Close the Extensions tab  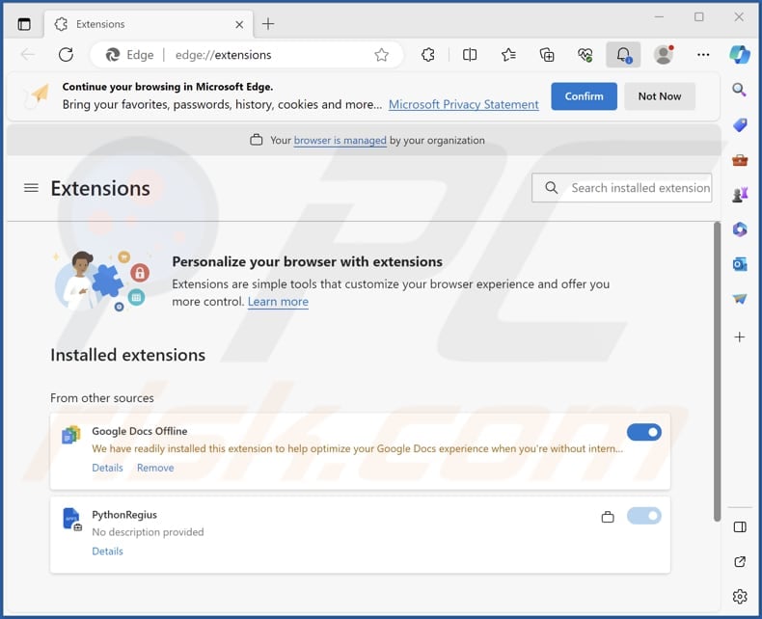click(239, 24)
